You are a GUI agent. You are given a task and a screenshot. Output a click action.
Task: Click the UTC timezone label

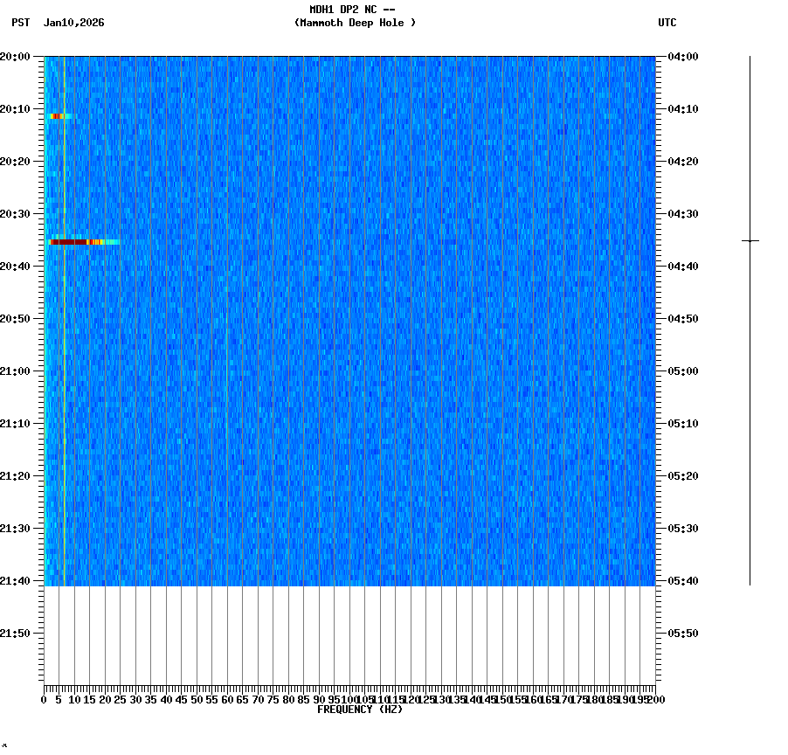pyautogui.click(x=668, y=24)
